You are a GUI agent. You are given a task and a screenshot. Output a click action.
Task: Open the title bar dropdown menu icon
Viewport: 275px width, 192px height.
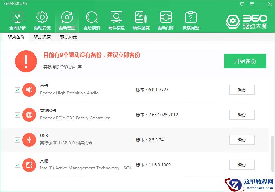coord(252,4)
